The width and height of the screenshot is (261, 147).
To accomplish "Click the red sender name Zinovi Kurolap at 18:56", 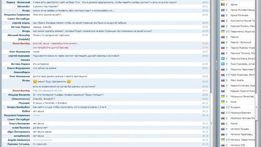I will point(21,44).
